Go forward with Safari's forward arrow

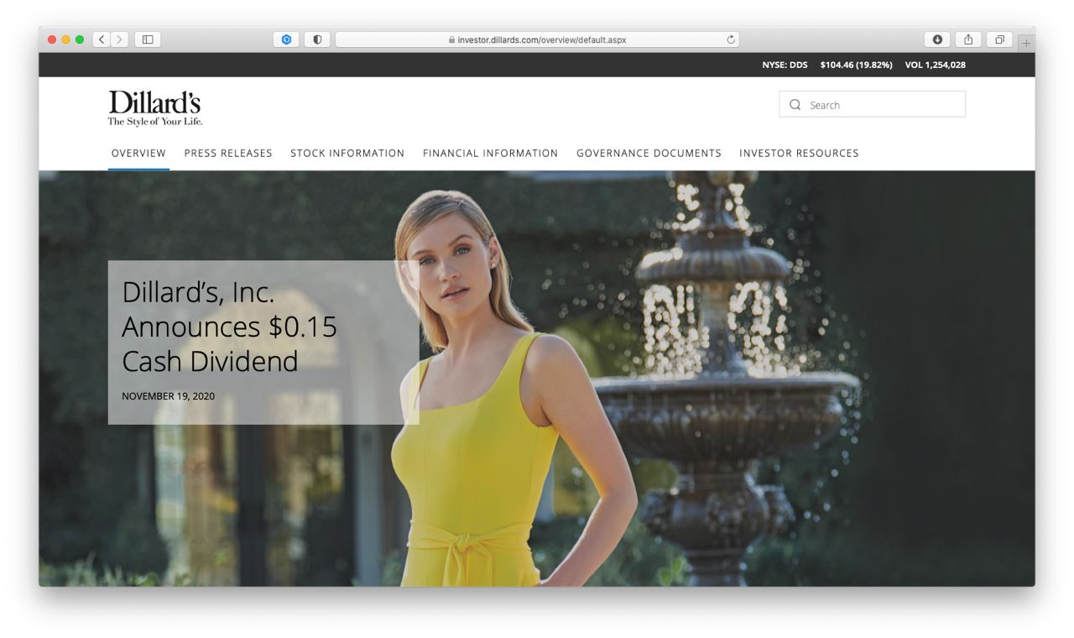pyautogui.click(x=120, y=39)
